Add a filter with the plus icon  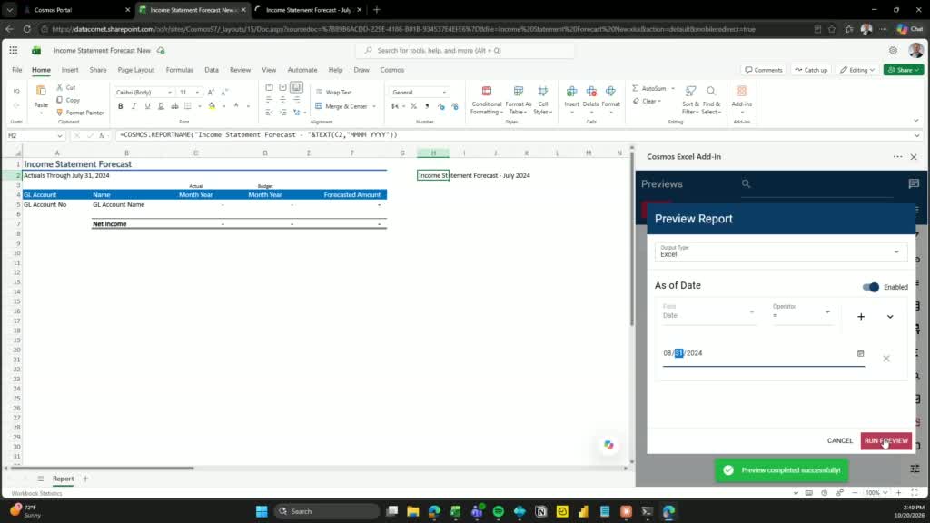(x=861, y=317)
